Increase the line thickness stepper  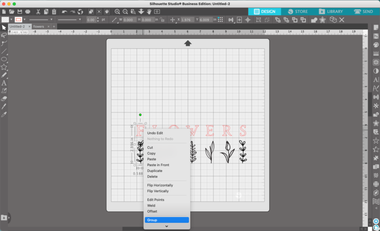coord(98,18)
